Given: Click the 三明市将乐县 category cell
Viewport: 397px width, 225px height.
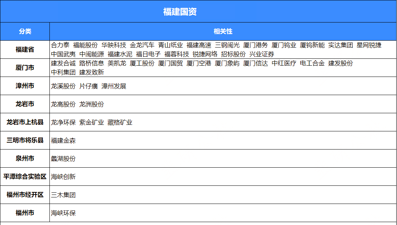Looking at the screenshot, I should click(25, 140).
